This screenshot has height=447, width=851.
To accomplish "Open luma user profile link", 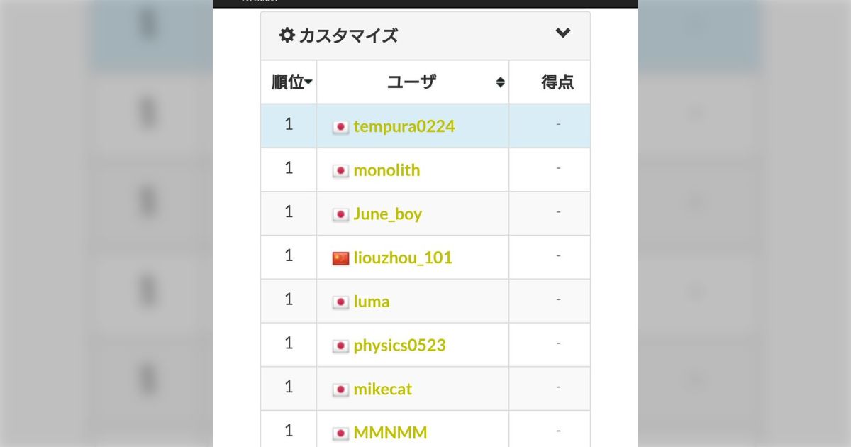I will point(372,302).
